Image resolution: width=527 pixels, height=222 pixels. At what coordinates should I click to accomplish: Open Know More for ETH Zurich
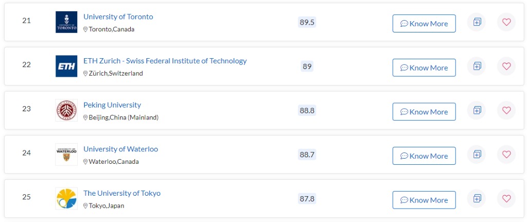[424, 67]
